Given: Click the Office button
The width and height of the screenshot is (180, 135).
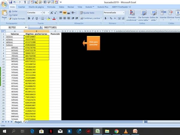Looking at the screenshot, I should click(x=4, y=4).
